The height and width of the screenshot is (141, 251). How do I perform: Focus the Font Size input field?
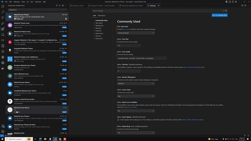(x=129, y=45)
